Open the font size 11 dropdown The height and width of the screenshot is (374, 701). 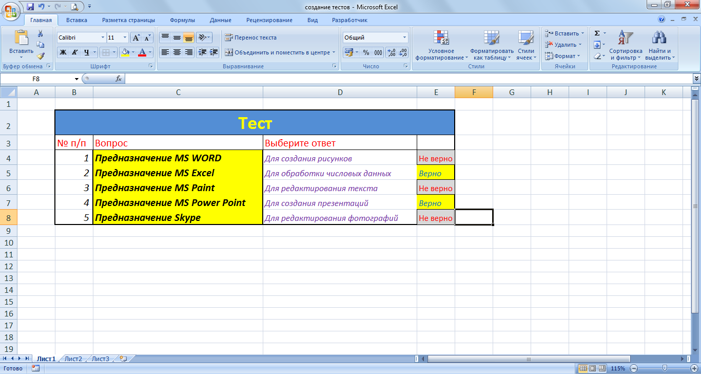[125, 38]
